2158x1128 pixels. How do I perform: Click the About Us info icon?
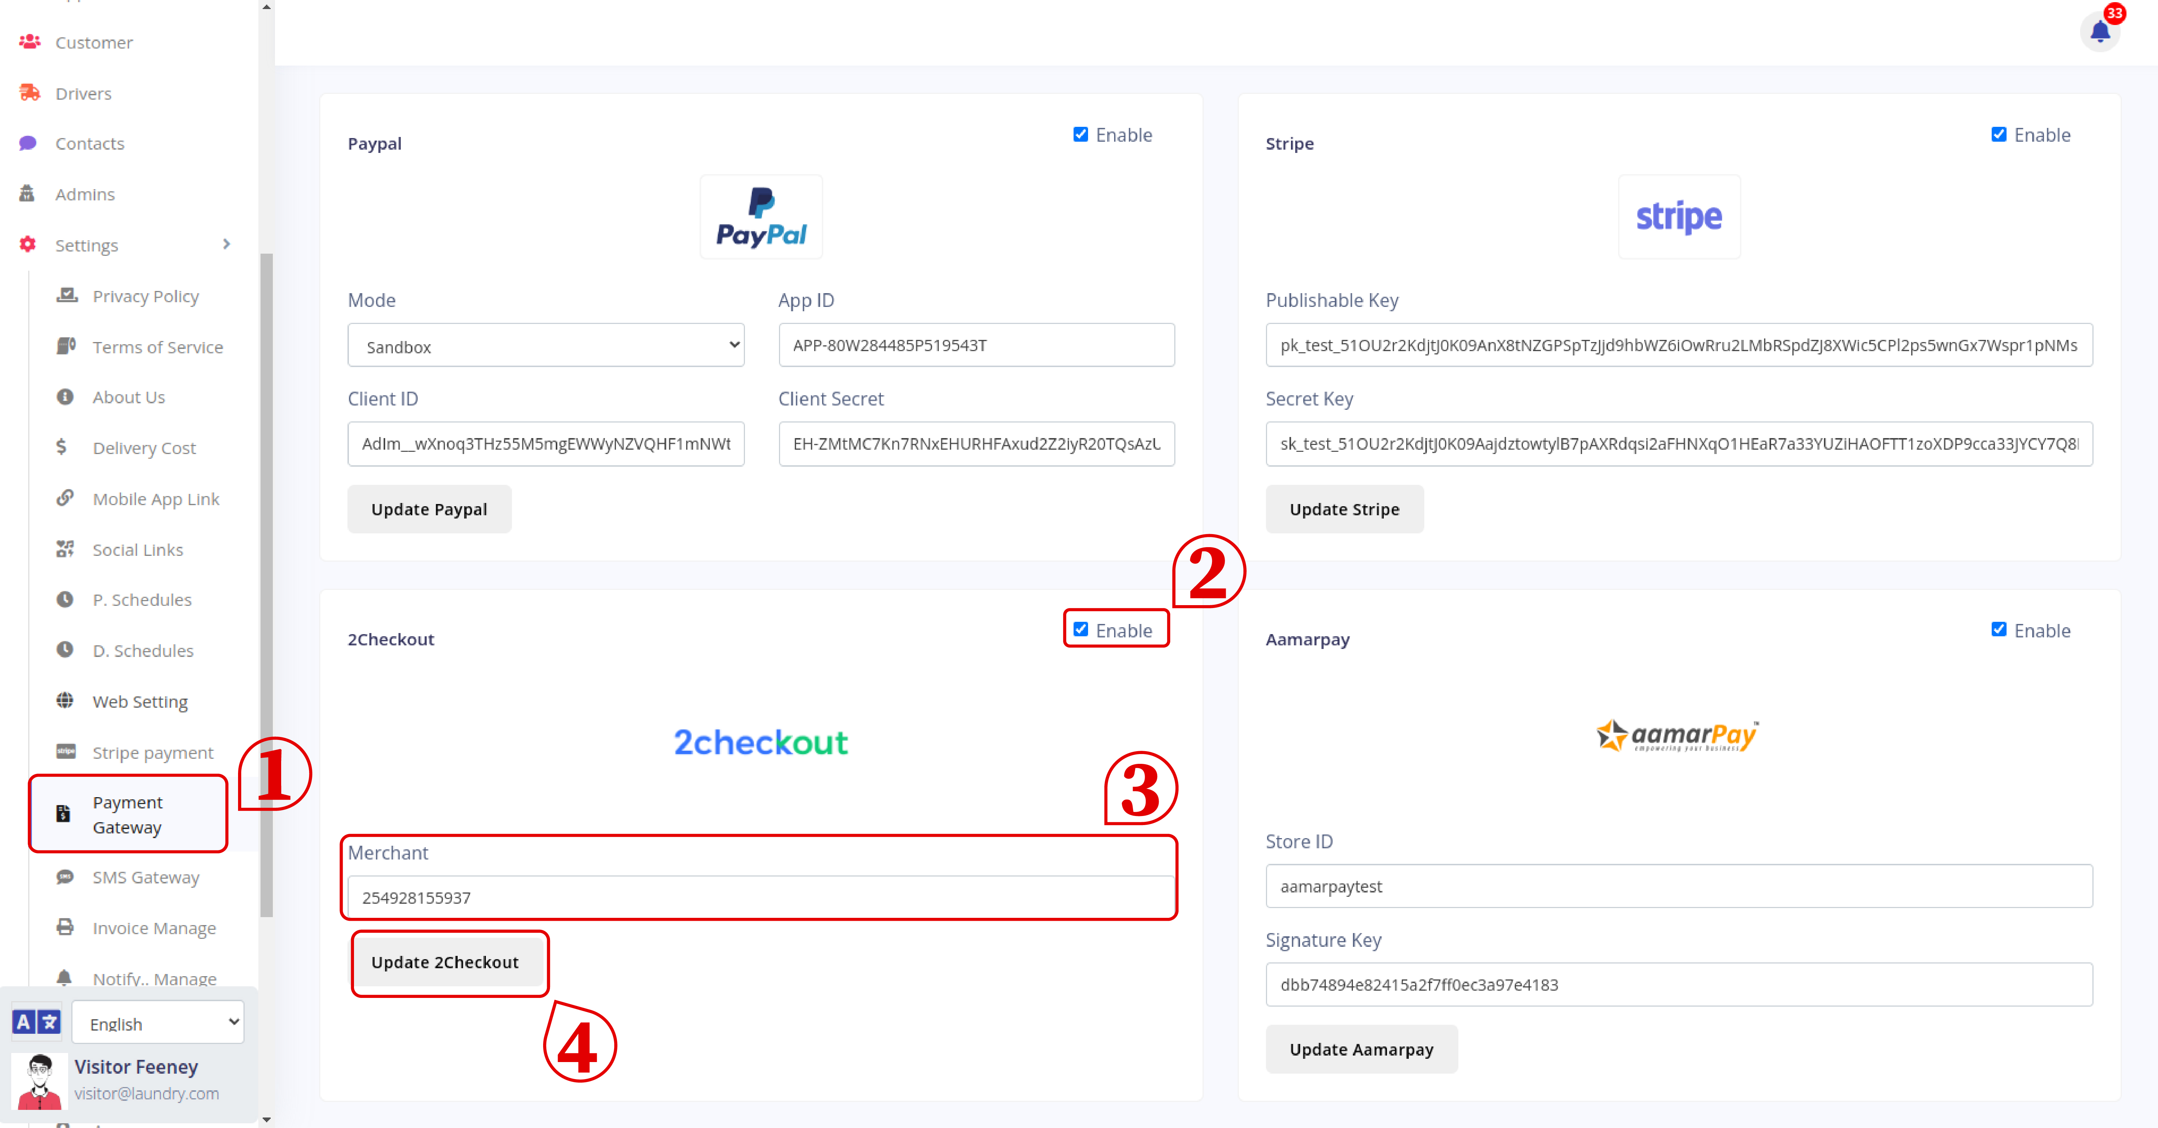64,396
